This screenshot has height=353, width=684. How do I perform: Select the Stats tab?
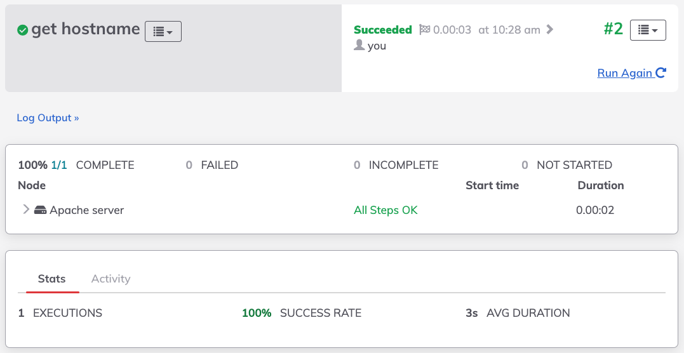tap(52, 279)
